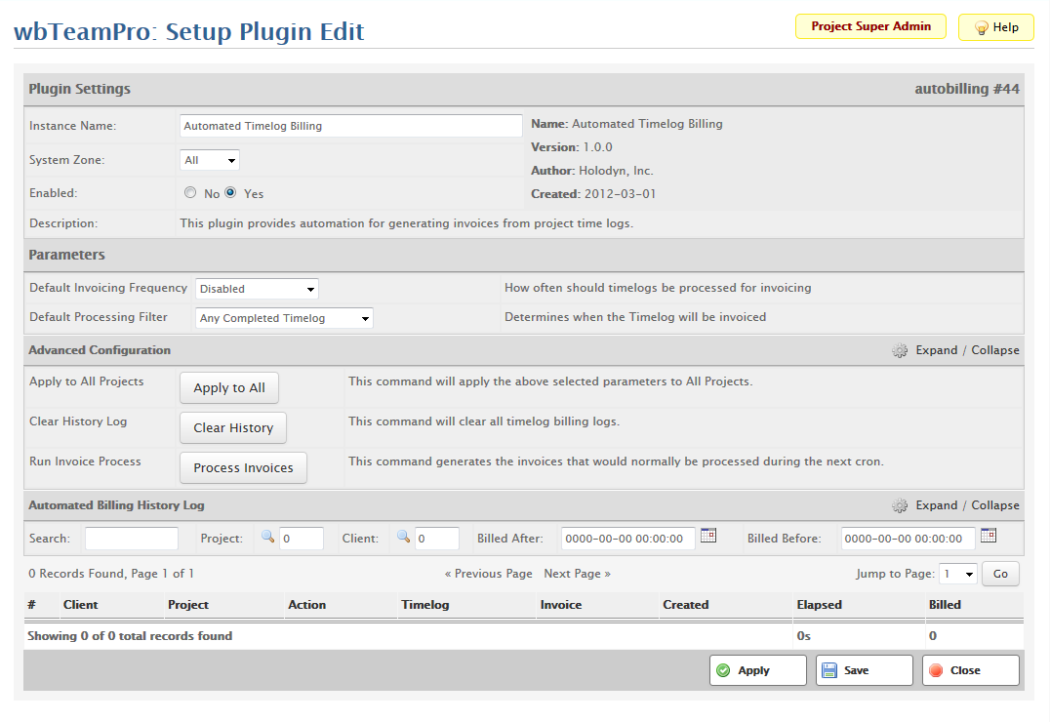Open Default Invoicing Frequency dropdown
Screen dimensions: 1050x722
coord(257,289)
